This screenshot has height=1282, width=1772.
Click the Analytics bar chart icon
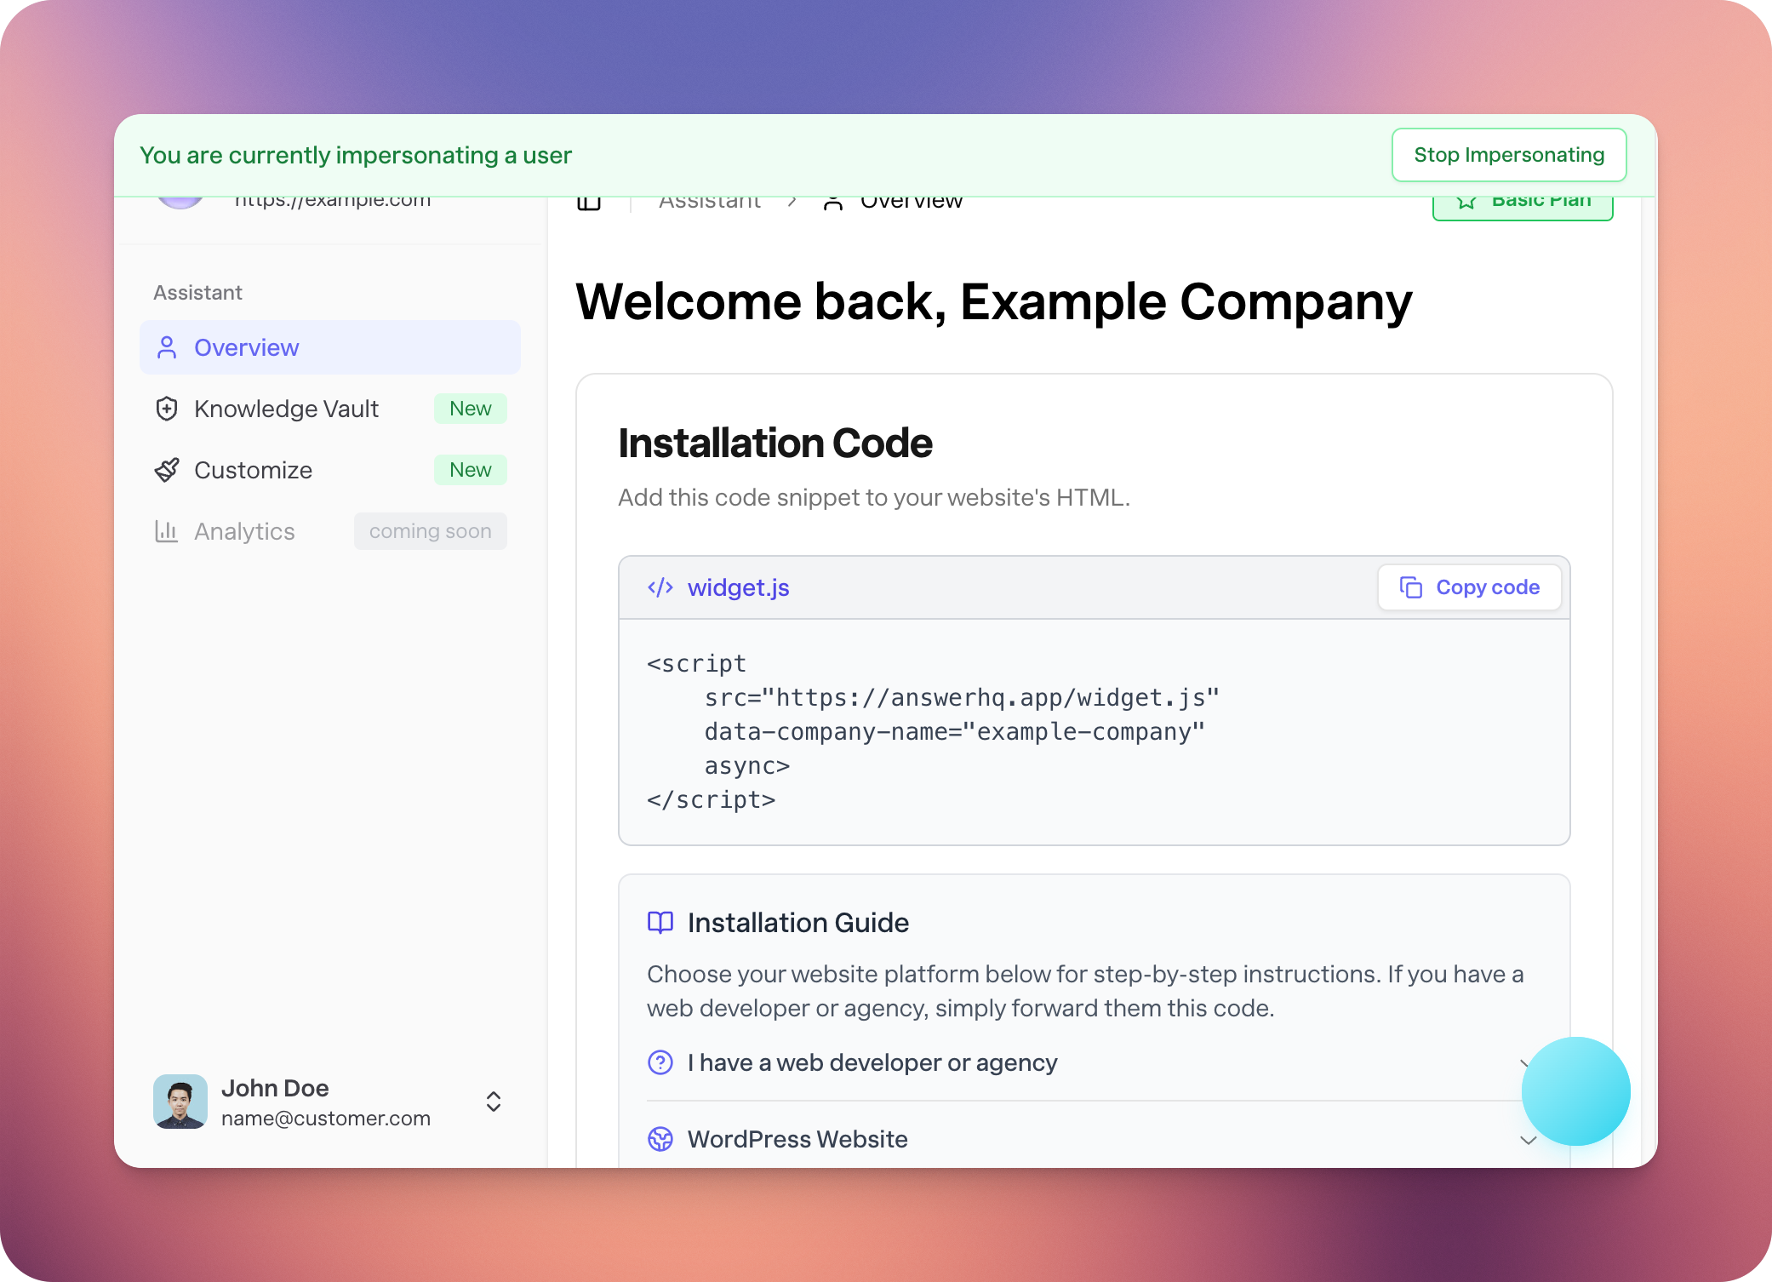(167, 531)
